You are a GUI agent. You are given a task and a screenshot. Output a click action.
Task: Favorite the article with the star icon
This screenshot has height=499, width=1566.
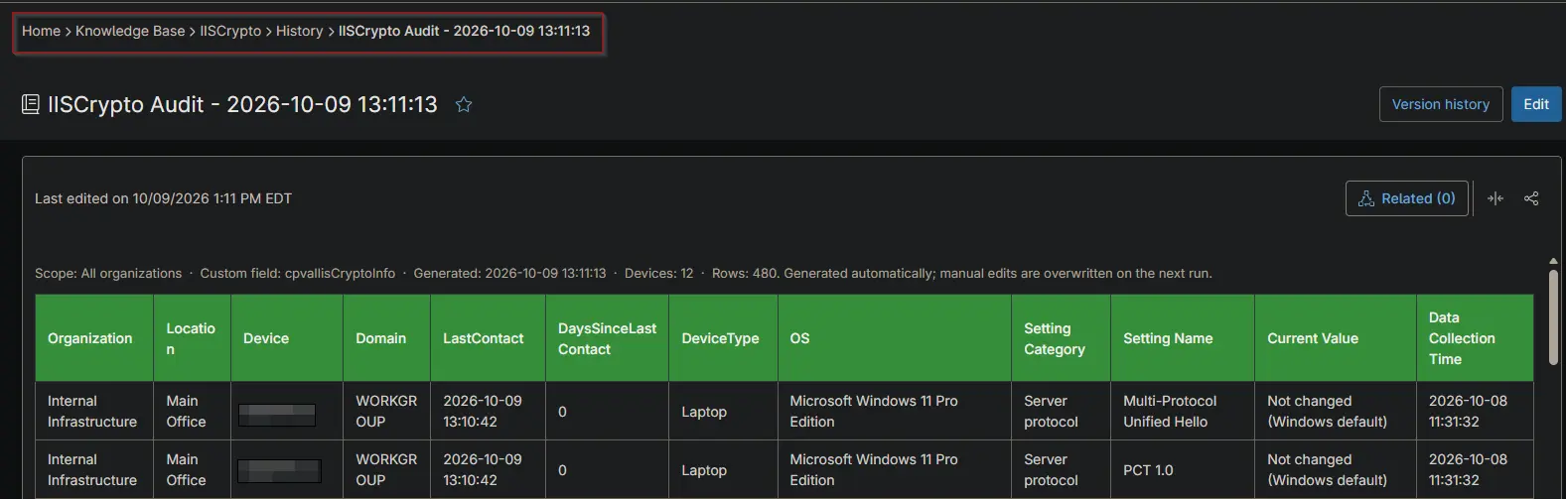[x=463, y=104]
